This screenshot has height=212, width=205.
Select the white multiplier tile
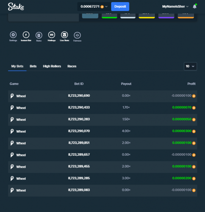(128, 16)
